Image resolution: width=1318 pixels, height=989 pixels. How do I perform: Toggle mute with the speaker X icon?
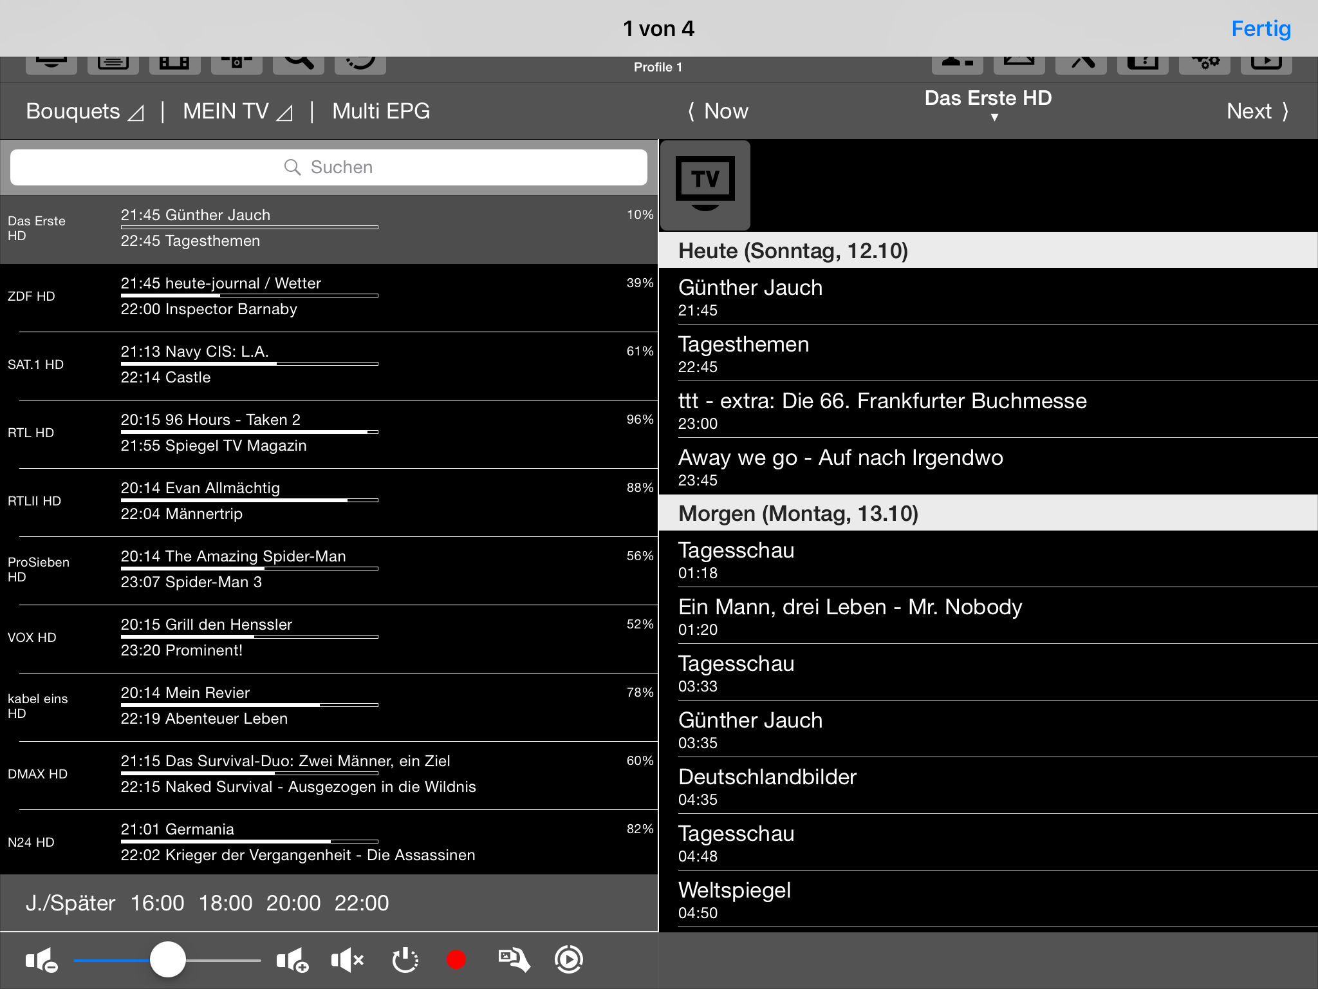(348, 960)
